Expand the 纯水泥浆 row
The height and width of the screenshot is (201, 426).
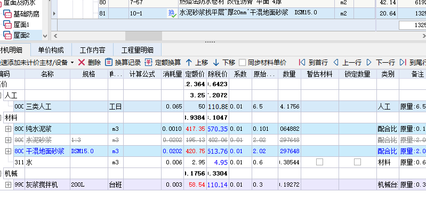coord(9,129)
